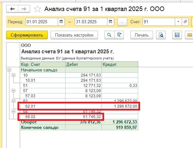
Task: Select debit value 12 771,32
Action: [92, 86]
